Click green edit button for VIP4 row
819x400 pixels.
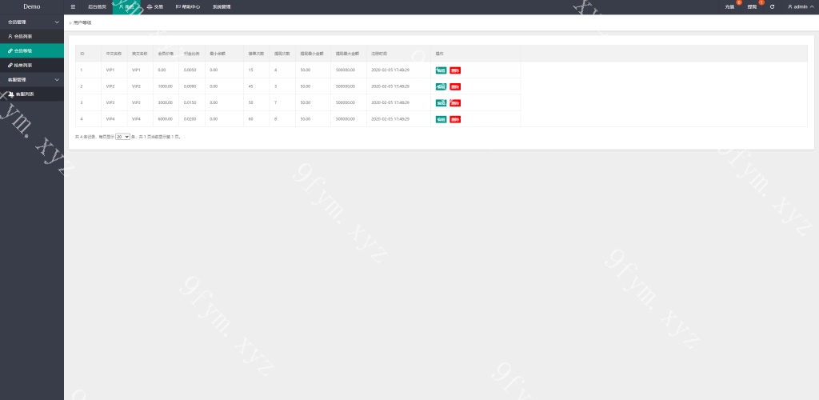pos(441,119)
